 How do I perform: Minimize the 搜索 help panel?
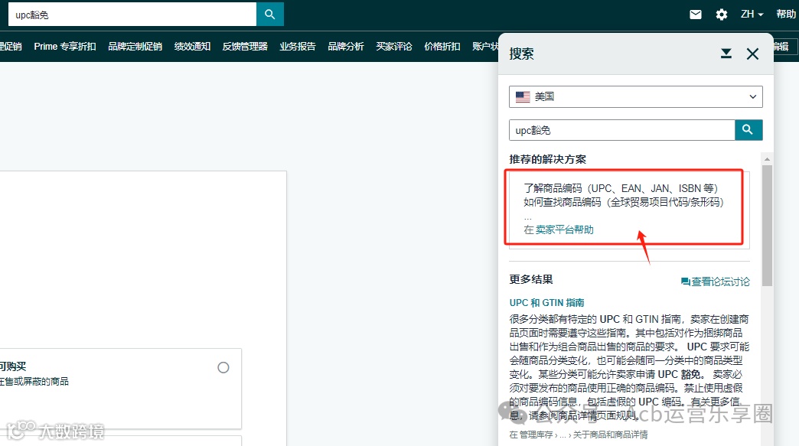coord(726,54)
